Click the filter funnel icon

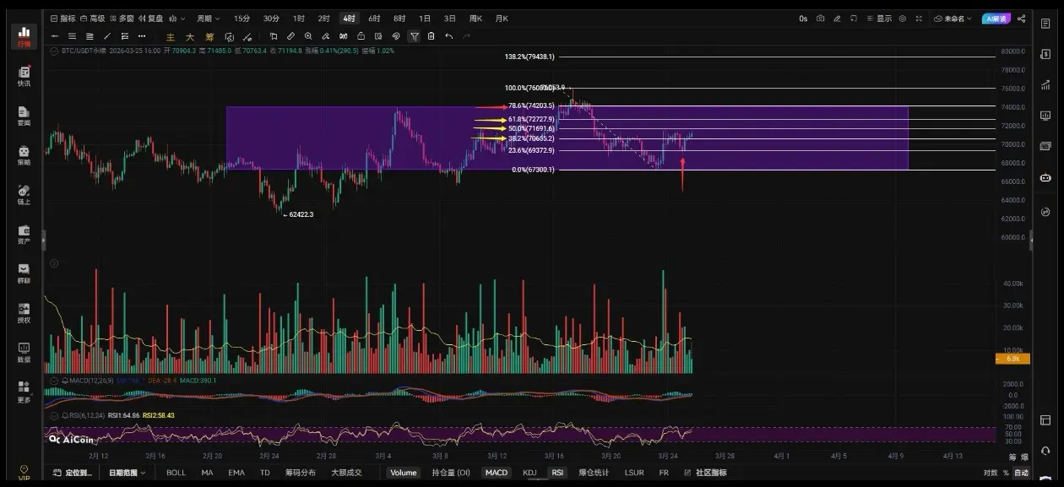tap(414, 36)
